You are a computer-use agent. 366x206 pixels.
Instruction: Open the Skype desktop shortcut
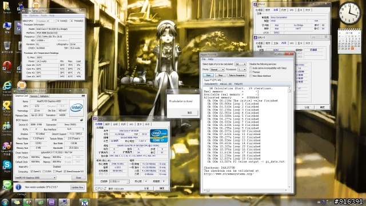(x=7, y=167)
